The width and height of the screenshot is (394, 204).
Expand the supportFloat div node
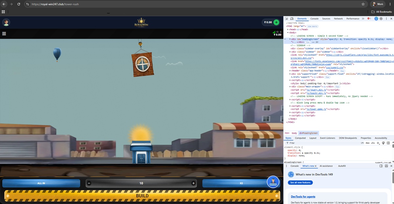coord(290,74)
